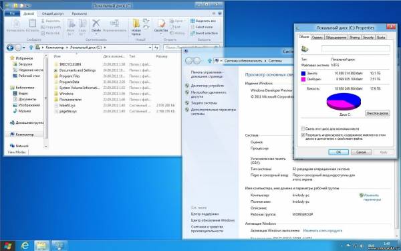Open Диспетчер устройств in System window

pyautogui.click(x=207, y=86)
